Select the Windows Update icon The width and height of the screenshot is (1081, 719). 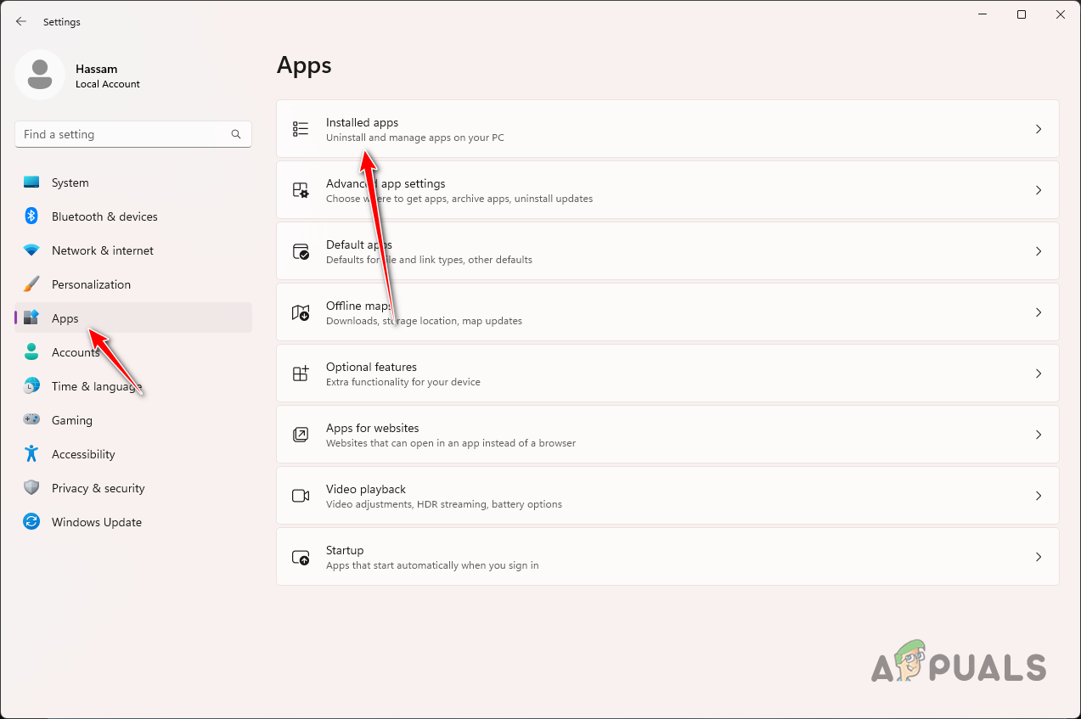31,522
